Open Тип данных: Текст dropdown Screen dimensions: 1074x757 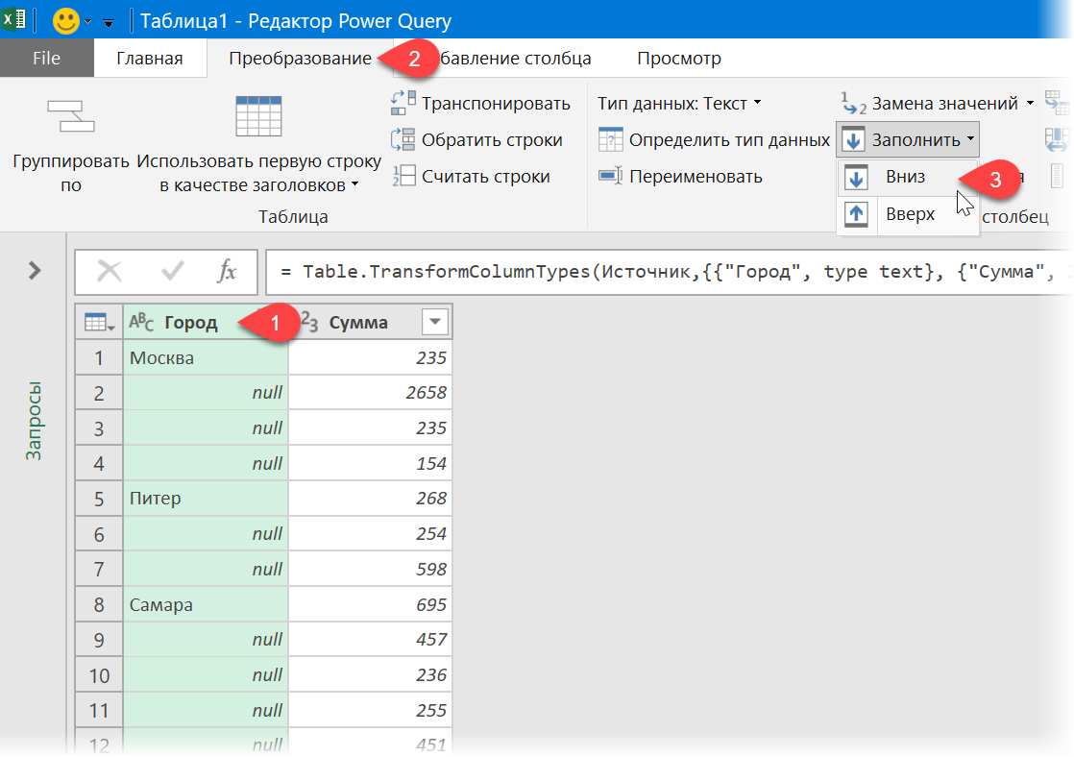[679, 103]
